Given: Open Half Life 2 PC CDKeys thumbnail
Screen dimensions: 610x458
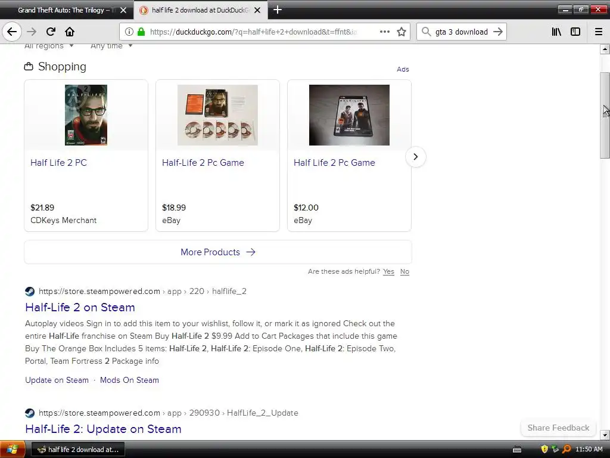Looking at the screenshot, I should pyautogui.click(x=86, y=115).
